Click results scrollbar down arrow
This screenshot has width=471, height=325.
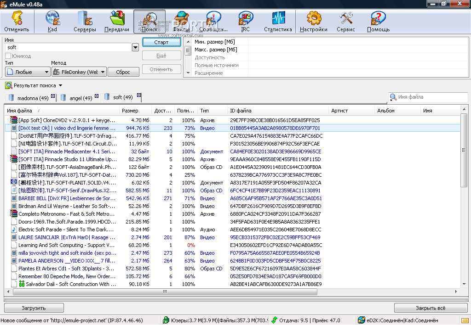coord(464,284)
